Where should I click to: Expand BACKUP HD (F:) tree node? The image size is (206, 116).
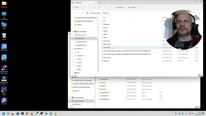pos(73,45)
